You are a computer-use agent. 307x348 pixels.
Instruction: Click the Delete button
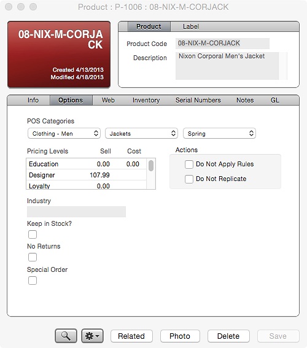228,336
